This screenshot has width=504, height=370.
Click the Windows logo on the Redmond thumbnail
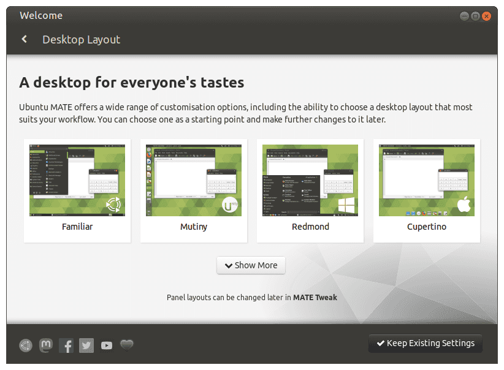(346, 205)
